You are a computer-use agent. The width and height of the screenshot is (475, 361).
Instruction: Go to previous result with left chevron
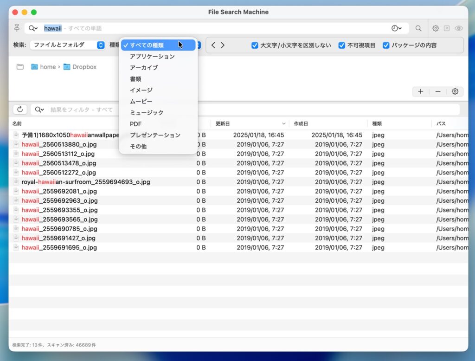pos(213,45)
